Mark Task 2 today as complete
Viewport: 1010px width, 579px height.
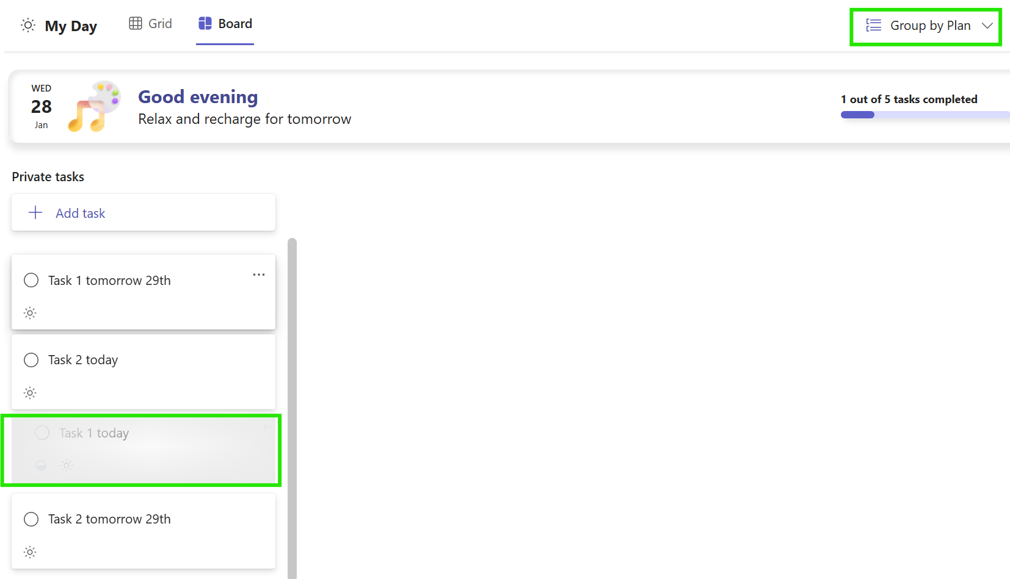point(31,360)
